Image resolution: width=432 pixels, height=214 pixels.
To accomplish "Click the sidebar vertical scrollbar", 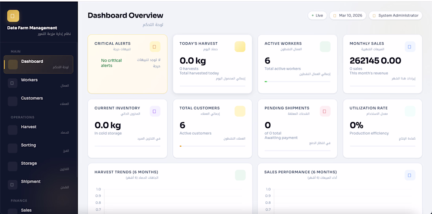I will [x=77, y=110].
